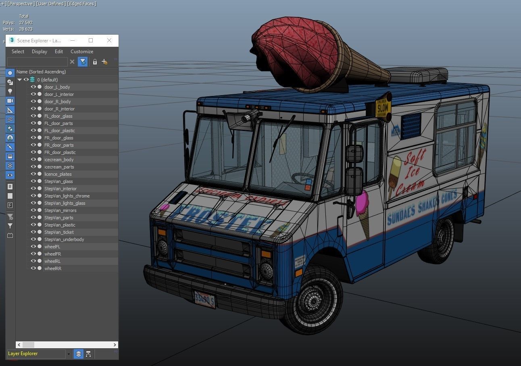Switch to Sort by Layer view icon

click(79, 354)
